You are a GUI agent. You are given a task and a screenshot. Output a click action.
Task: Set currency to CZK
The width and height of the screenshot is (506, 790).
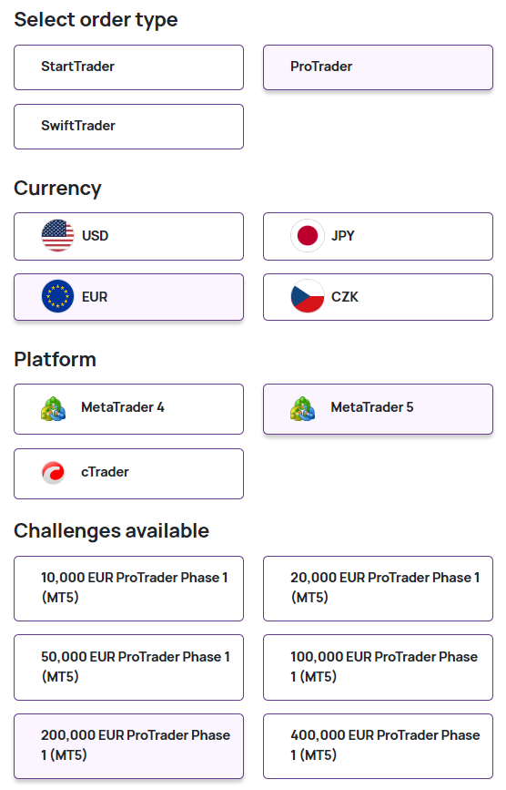pyautogui.click(x=378, y=297)
